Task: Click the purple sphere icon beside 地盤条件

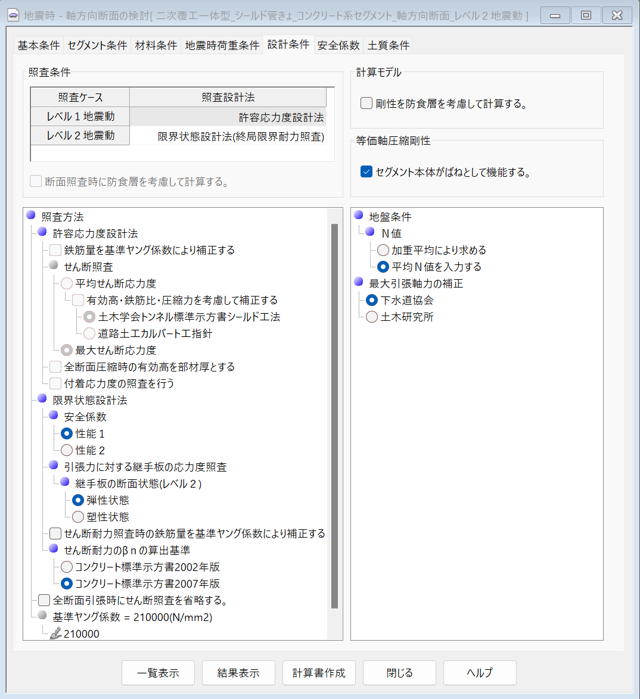Action: pos(358,216)
